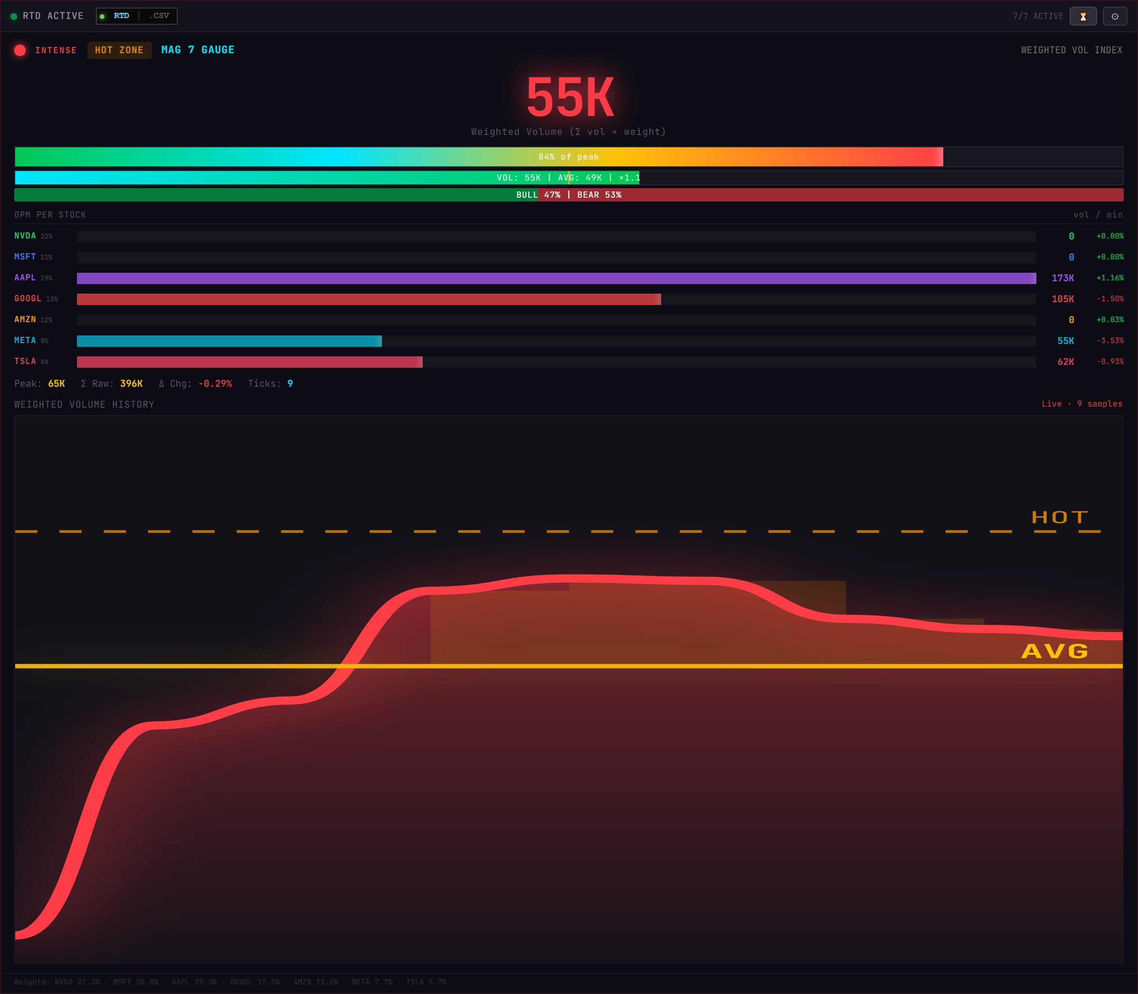Click the META teal volume bar
Image resolution: width=1138 pixels, height=994 pixels.
coord(228,341)
